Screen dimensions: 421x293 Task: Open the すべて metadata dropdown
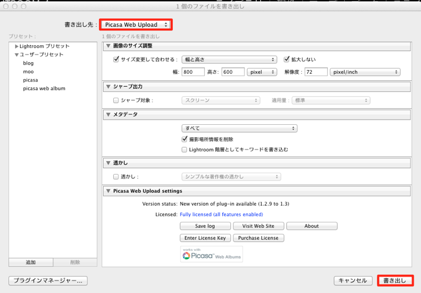pyautogui.click(x=239, y=128)
